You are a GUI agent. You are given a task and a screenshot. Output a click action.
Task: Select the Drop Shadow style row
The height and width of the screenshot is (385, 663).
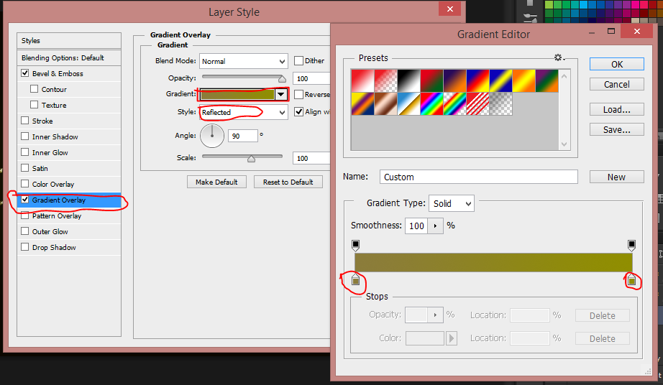[x=69, y=247]
